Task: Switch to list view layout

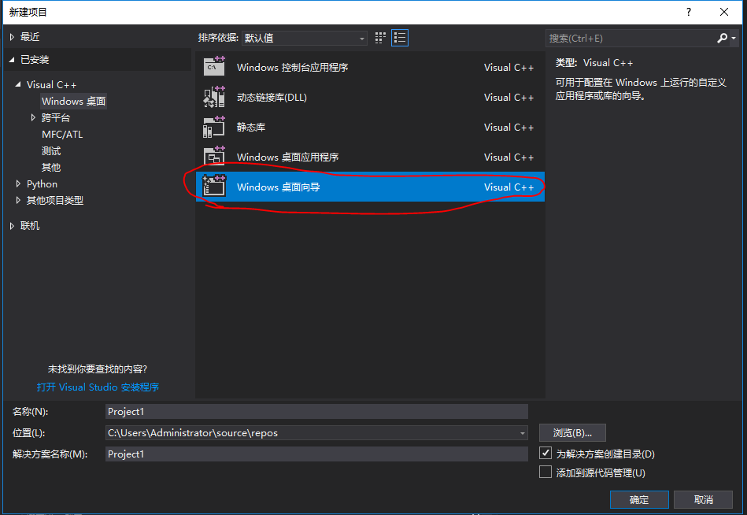Action: click(400, 37)
